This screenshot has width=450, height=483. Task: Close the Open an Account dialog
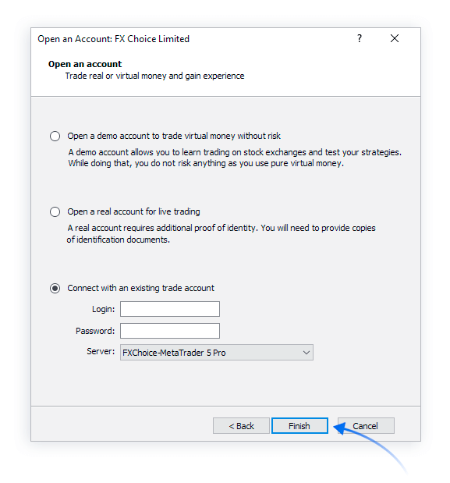coord(395,38)
